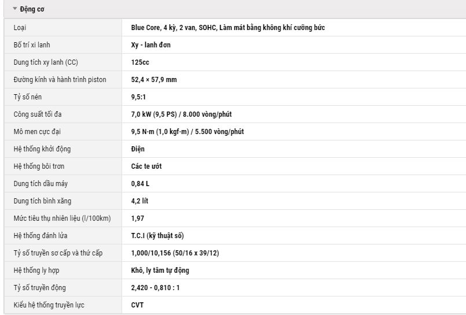Screen dimensions: 466x315
Task: Click the Hệ thống ly hợp label
Action: pyautogui.click(x=36, y=270)
